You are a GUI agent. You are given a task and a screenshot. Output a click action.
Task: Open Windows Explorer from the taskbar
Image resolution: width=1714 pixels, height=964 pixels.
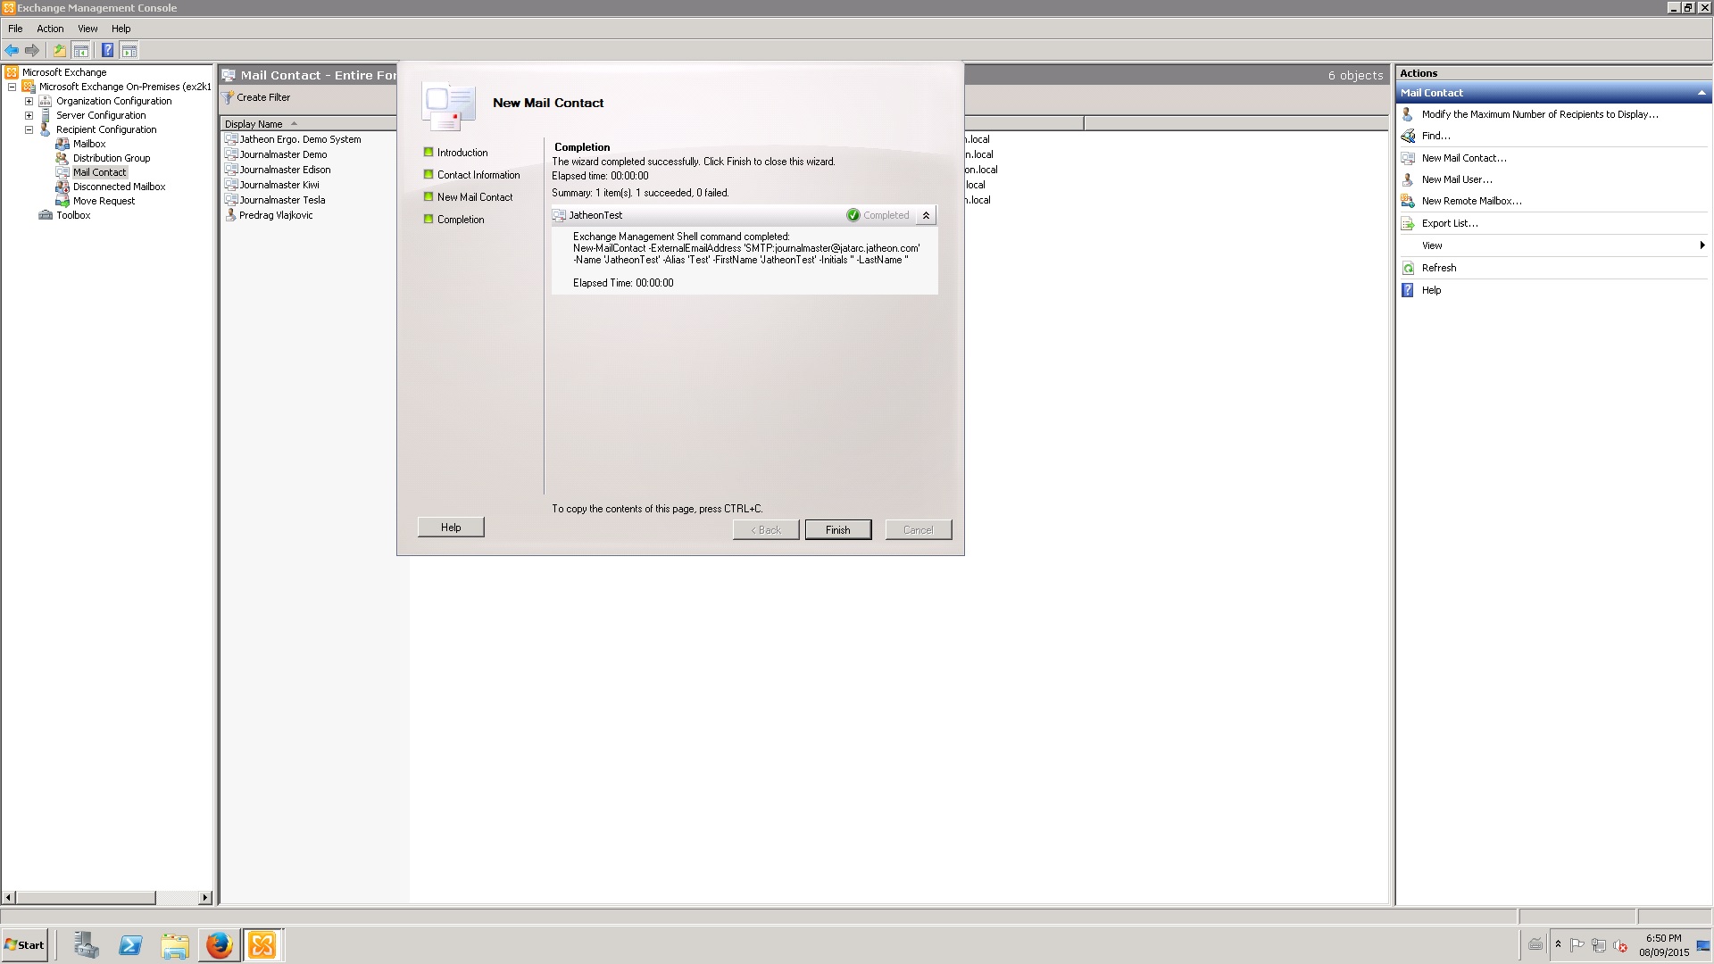pyautogui.click(x=175, y=944)
